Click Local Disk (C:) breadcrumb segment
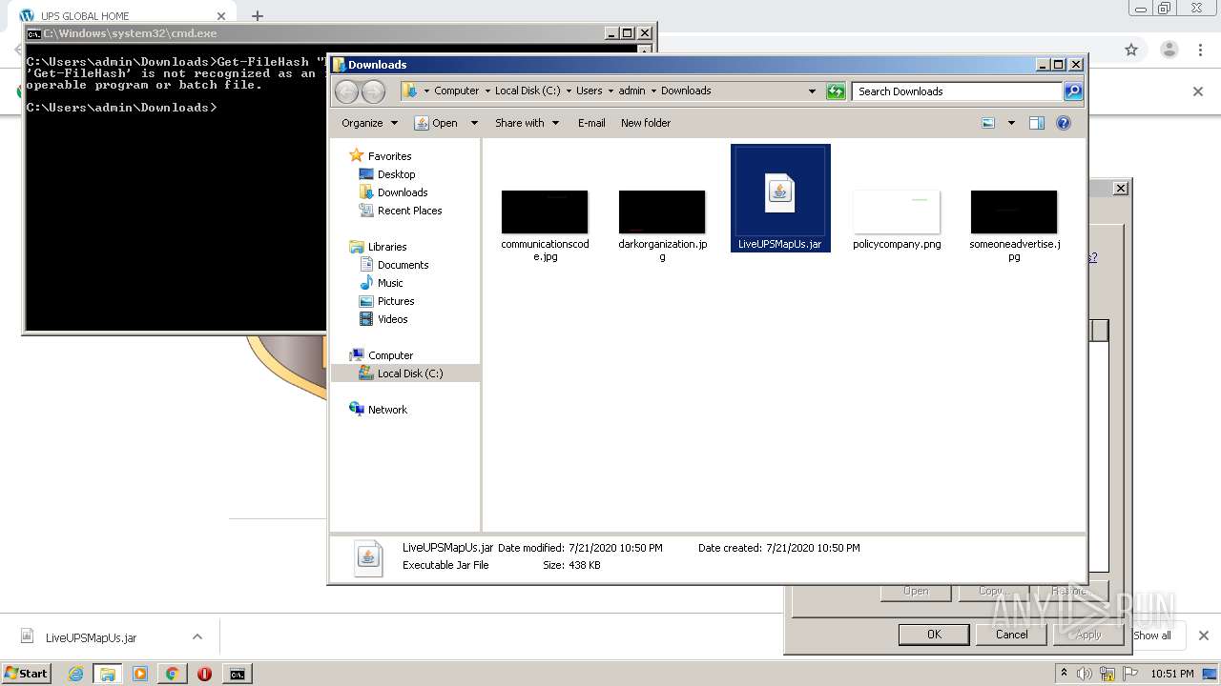Screen dimensions: 1221x686 [528, 91]
